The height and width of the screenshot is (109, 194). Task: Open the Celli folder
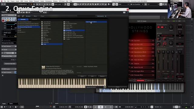tap(52, 37)
